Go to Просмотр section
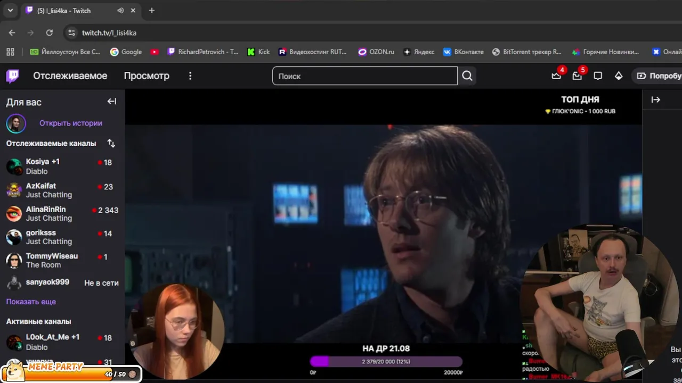This screenshot has width=682, height=383. (x=147, y=76)
